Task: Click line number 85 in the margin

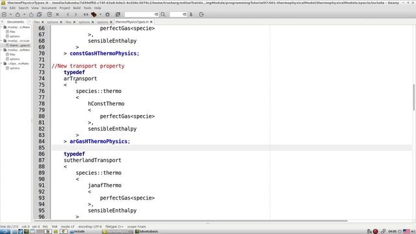Action: pyautogui.click(x=42, y=148)
